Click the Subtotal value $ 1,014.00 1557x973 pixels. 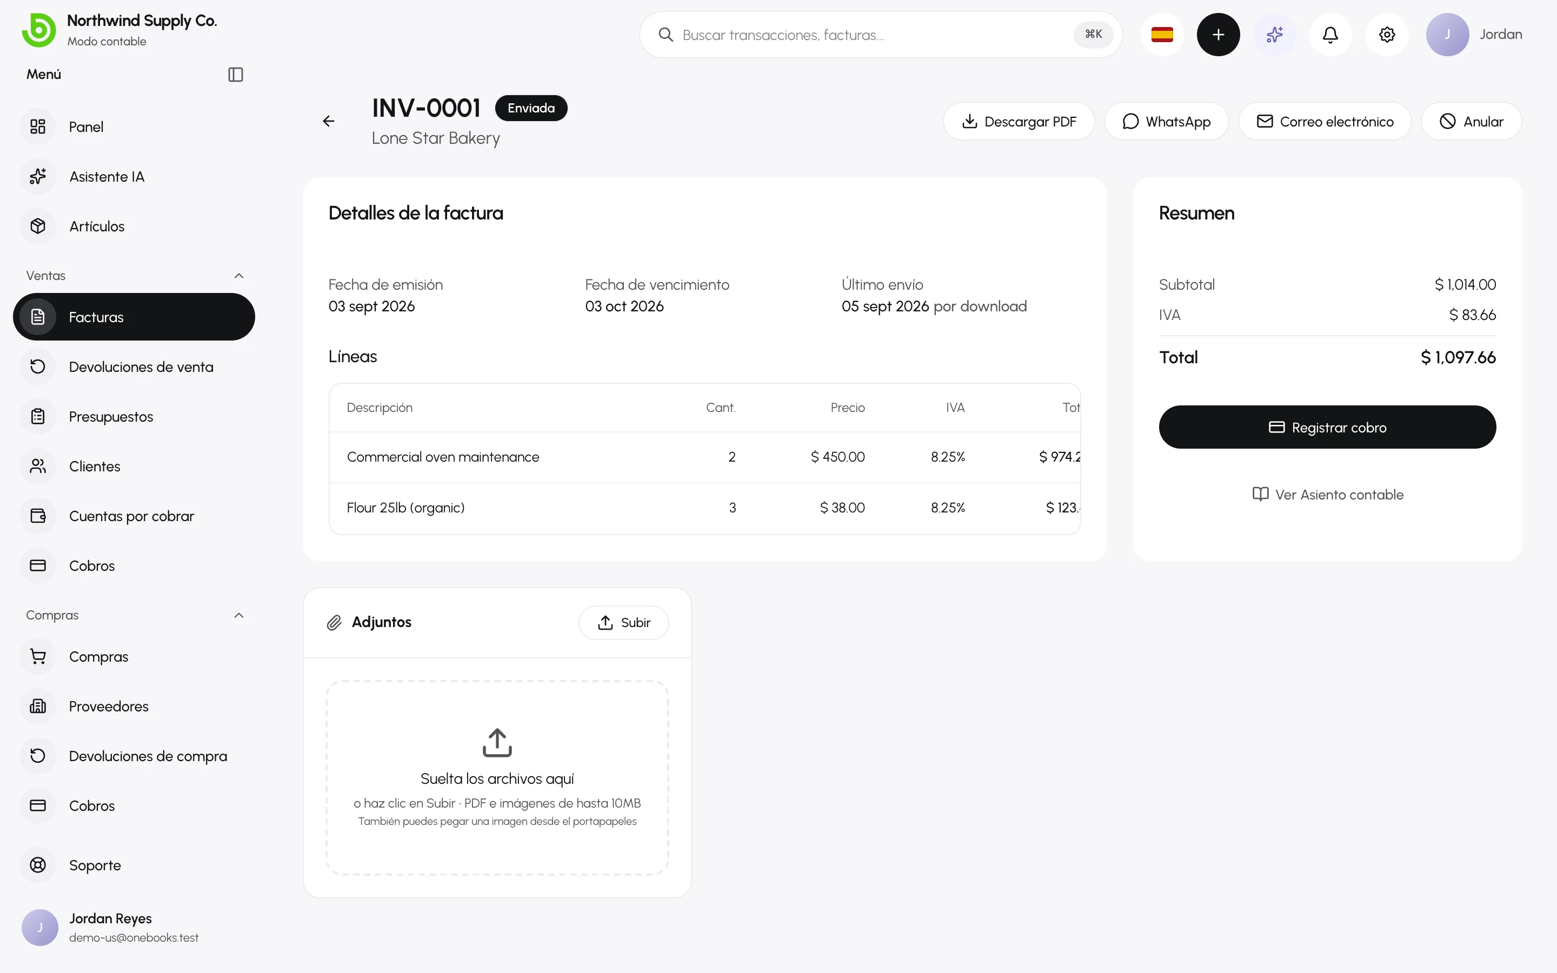[x=1465, y=284]
